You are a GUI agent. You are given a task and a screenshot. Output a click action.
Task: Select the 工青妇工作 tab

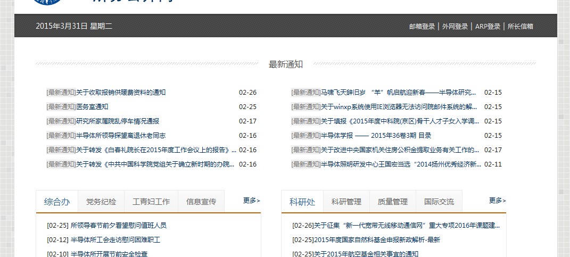(151, 202)
